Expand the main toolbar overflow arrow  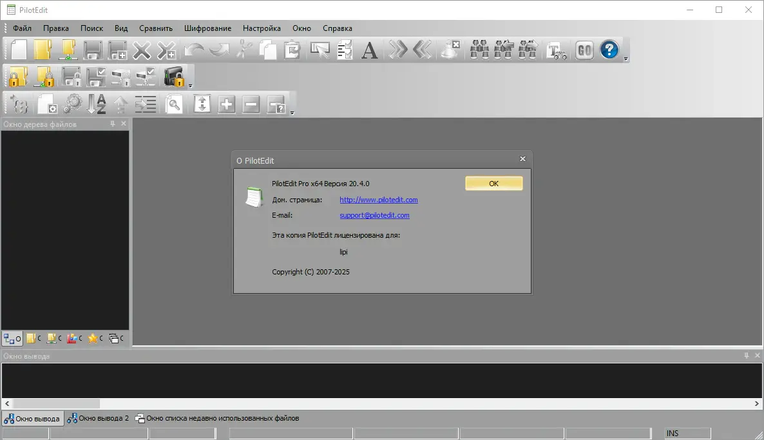[x=626, y=59]
